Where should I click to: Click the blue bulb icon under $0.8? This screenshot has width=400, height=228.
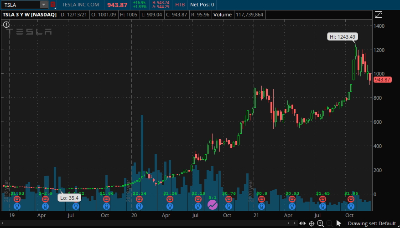(261, 206)
